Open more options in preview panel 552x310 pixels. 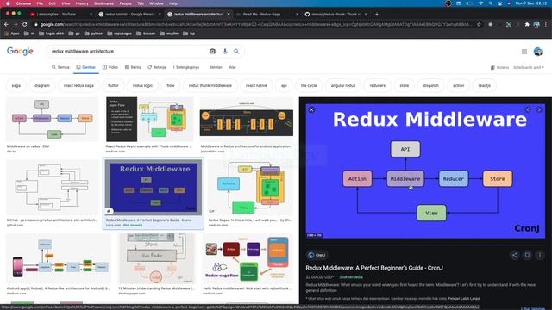tap(540, 255)
